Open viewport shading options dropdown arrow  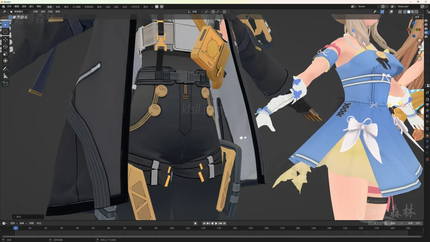point(420,12)
